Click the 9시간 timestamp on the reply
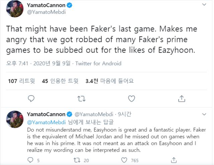214x165 pixels. pyautogui.click(x=124, y=114)
